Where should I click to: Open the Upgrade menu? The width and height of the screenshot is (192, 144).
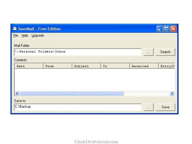tap(38, 35)
